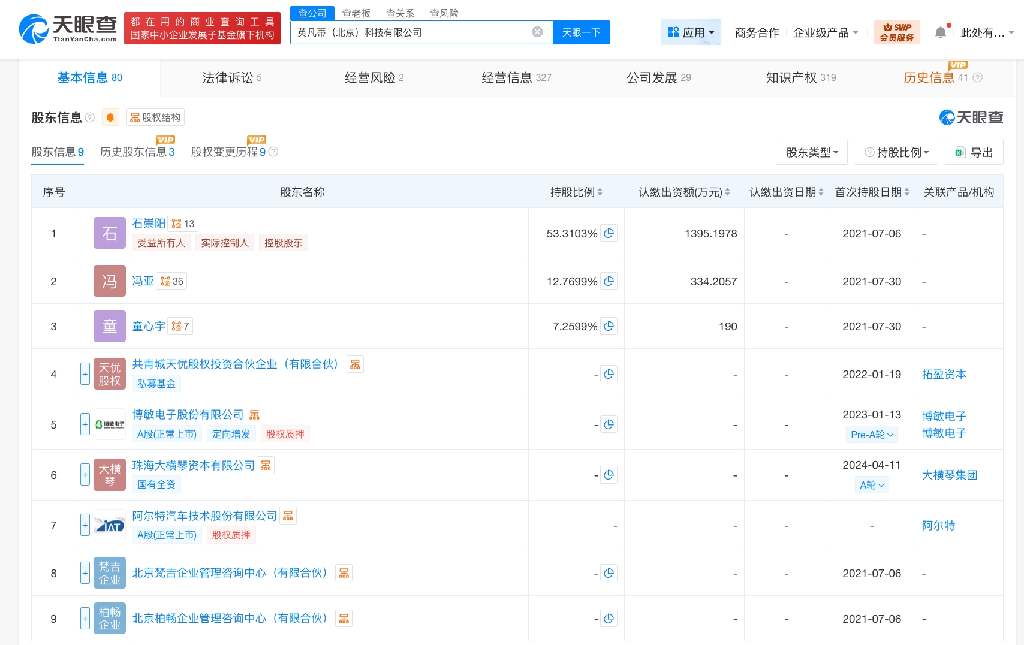Screen dimensions: 1024x645
Task: Switch to the 查老板 search tab
Action: (x=357, y=13)
